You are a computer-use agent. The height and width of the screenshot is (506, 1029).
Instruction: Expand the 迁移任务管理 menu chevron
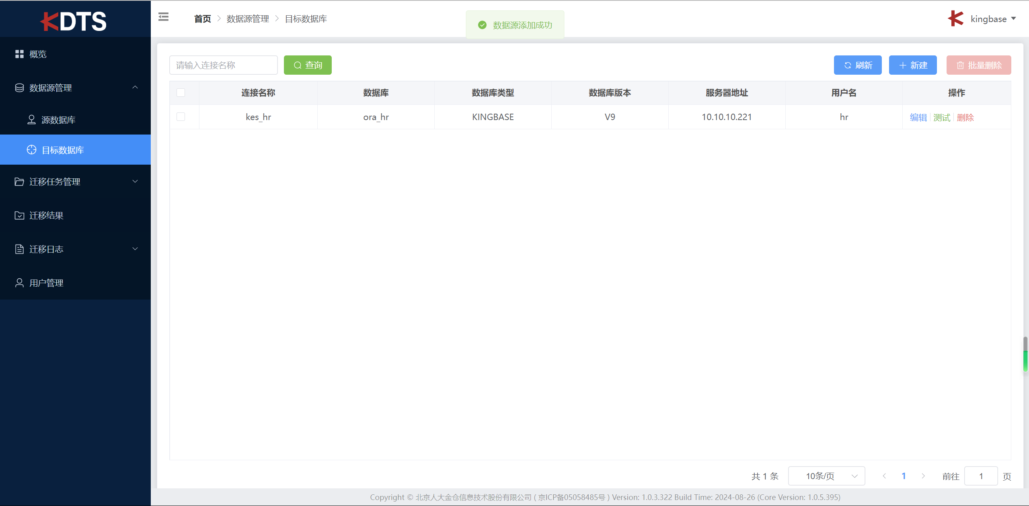tap(135, 182)
